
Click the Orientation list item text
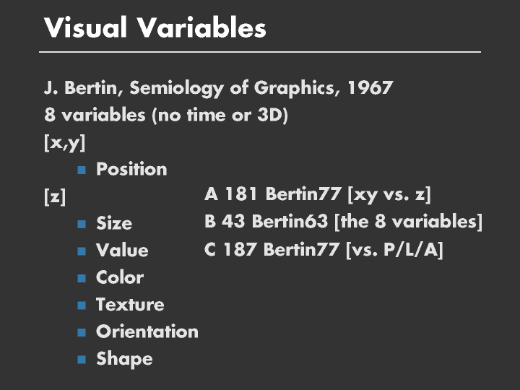pyautogui.click(x=147, y=332)
